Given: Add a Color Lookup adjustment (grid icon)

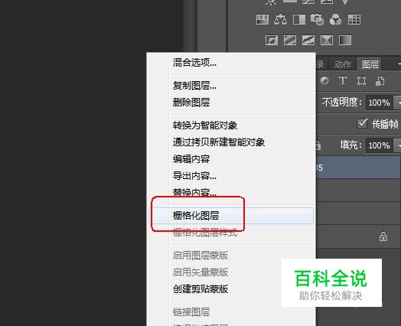Looking at the screenshot, I should point(354,19).
